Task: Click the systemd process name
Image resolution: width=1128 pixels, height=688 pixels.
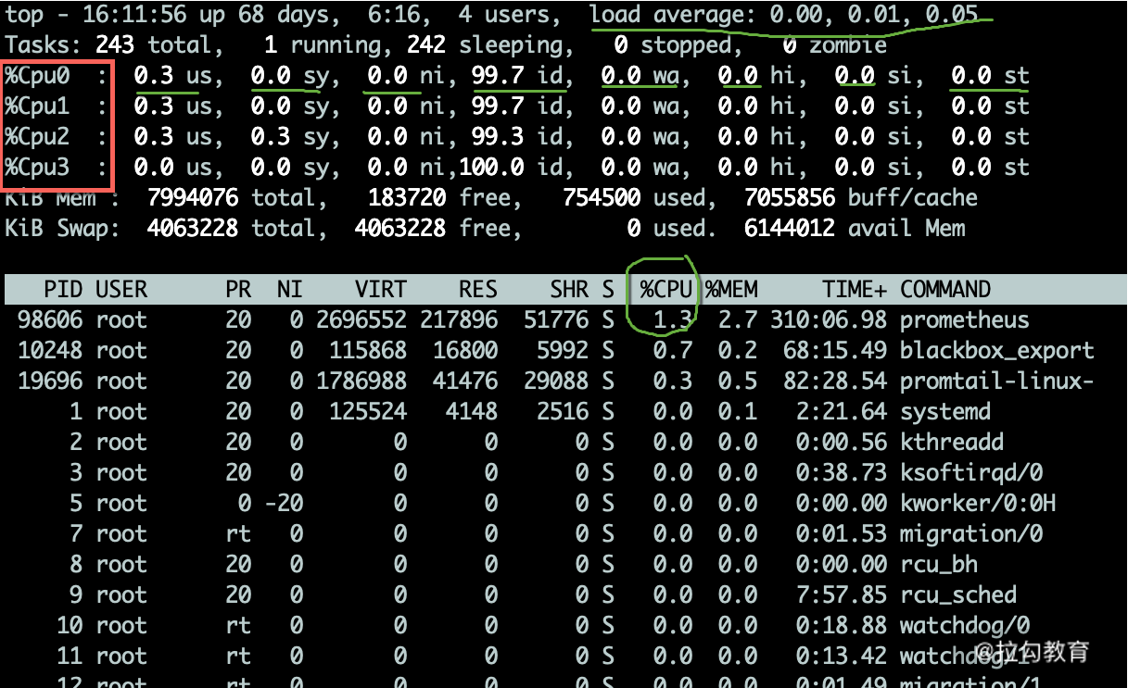Action: (944, 412)
